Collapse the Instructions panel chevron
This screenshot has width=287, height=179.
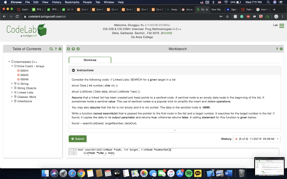click(175, 130)
